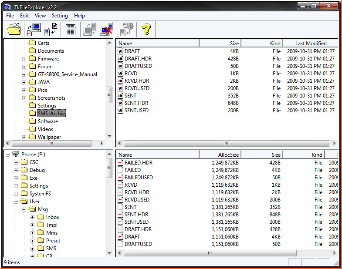Select the Debug folder on phone
The width and height of the screenshot is (342, 269).
(37, 170)
